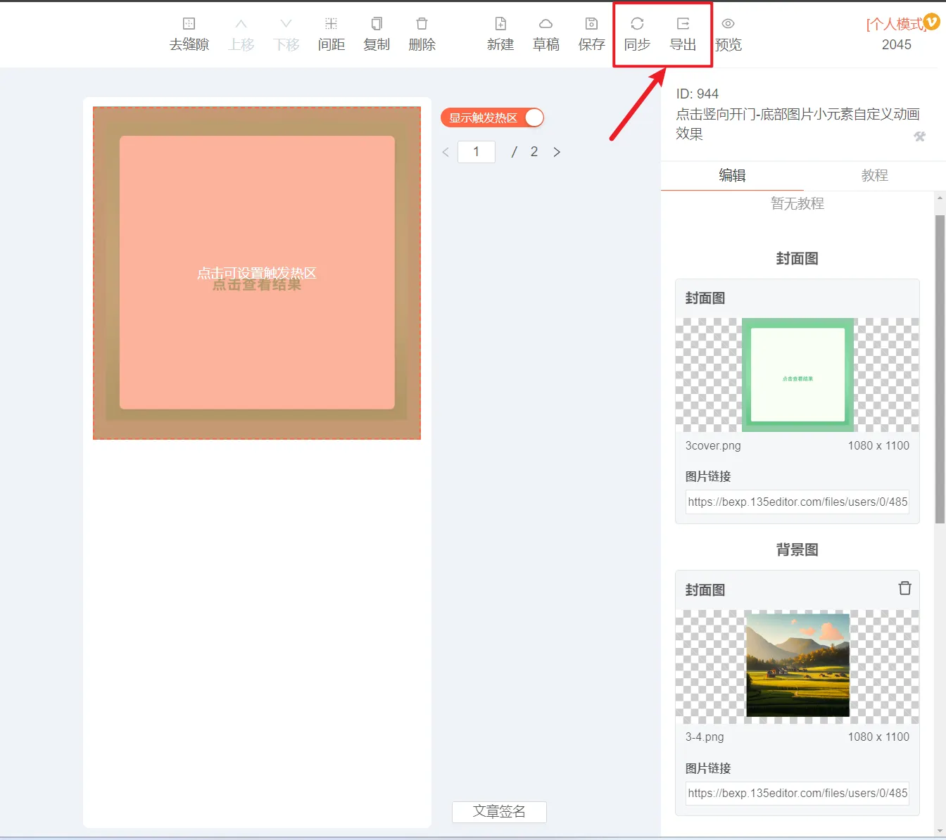Click the ID: 944 text
The image size is (946, 840).
pos(697,94)
